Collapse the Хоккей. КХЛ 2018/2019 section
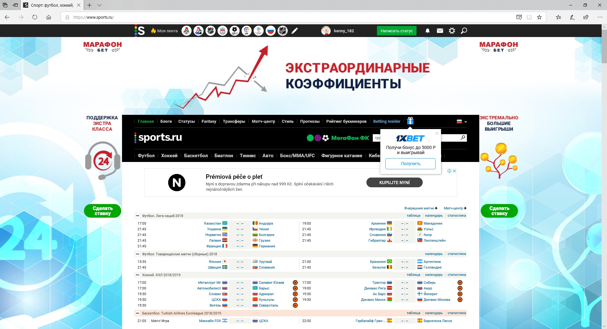Viewport: 607px width, 329px height. [x=138, y=275]
